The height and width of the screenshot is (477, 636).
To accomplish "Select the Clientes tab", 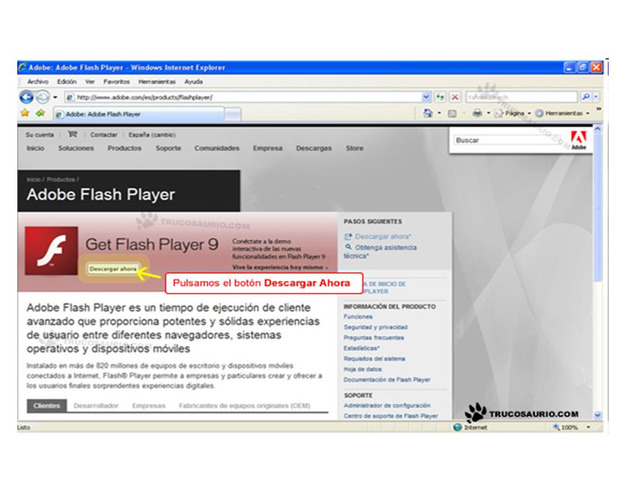I will [46, 405].
